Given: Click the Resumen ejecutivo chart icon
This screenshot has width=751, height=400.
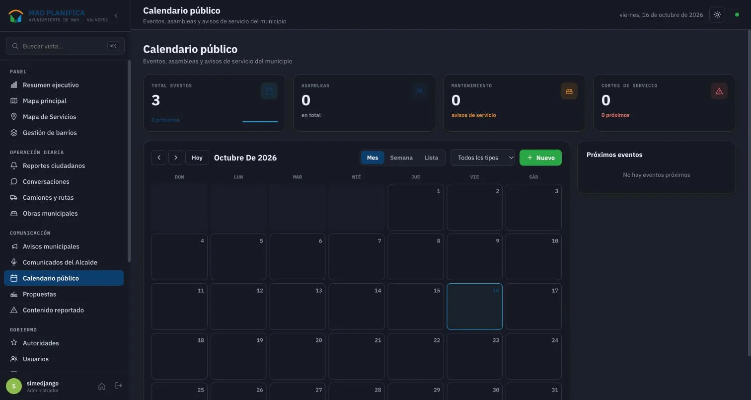Looking at the screenshot, I should pyautogui.click(x=14, y=85).
